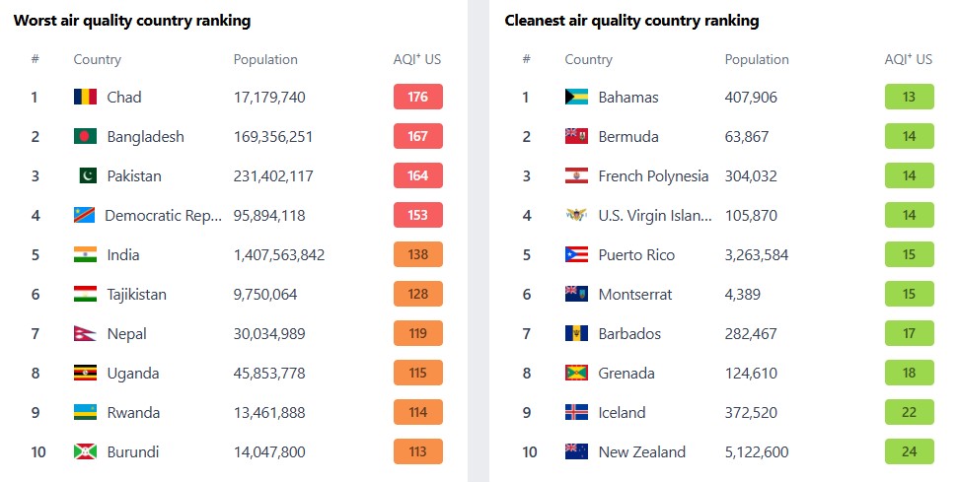Click the Pakistan flag icon
Viewport: 957px width, 482px height.
tap(88, 175)
